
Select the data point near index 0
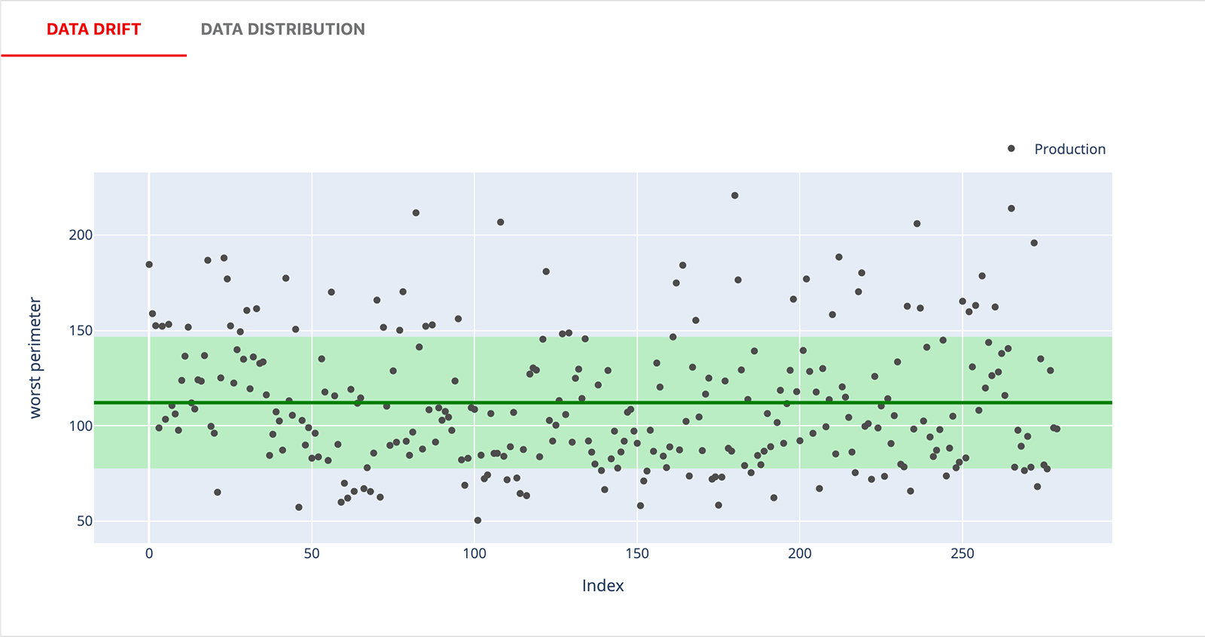pos(148,264)
